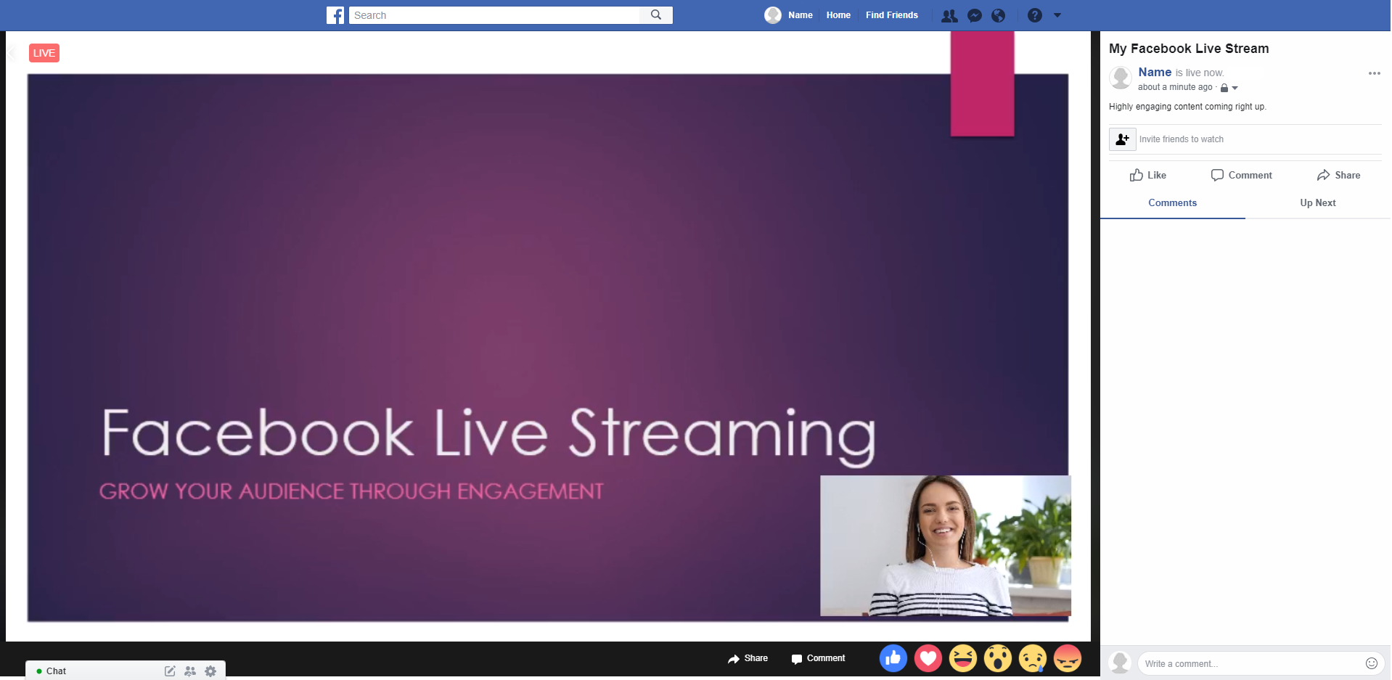Image resolution: width=1392 pixels, height=680 pixels.
Task: Open Chat settings gear icon
Action: click(x=210, y=671)
